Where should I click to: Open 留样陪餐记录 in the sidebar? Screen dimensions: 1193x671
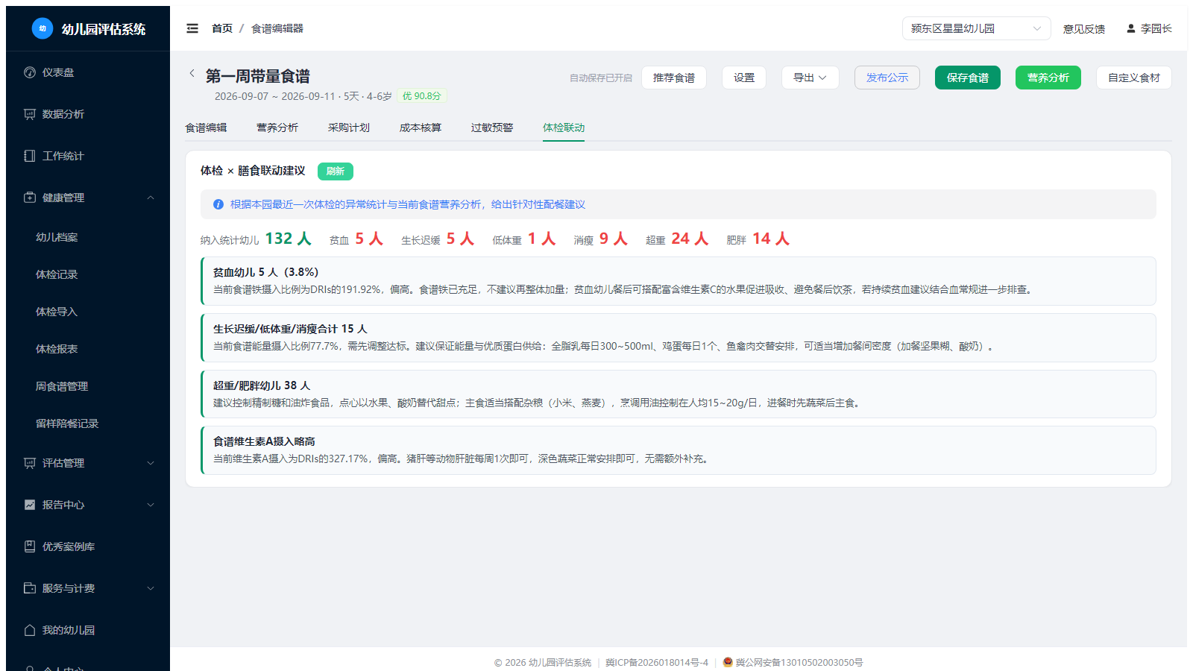[67, 423]
